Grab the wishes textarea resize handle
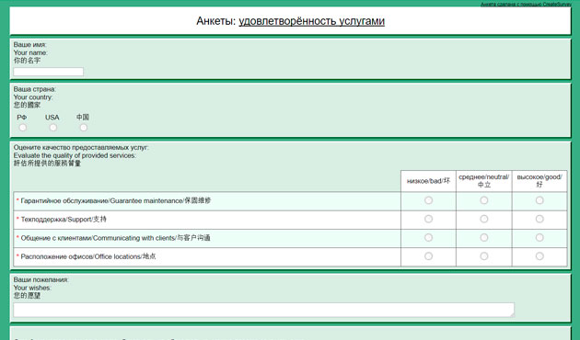Image resolution: width=580 pixels, height=340 pixels. tap(512, 314)
